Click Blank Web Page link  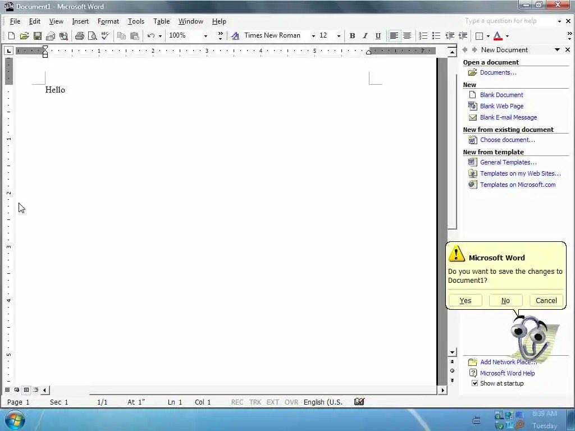pyautogui.click(x=501, y=106)
